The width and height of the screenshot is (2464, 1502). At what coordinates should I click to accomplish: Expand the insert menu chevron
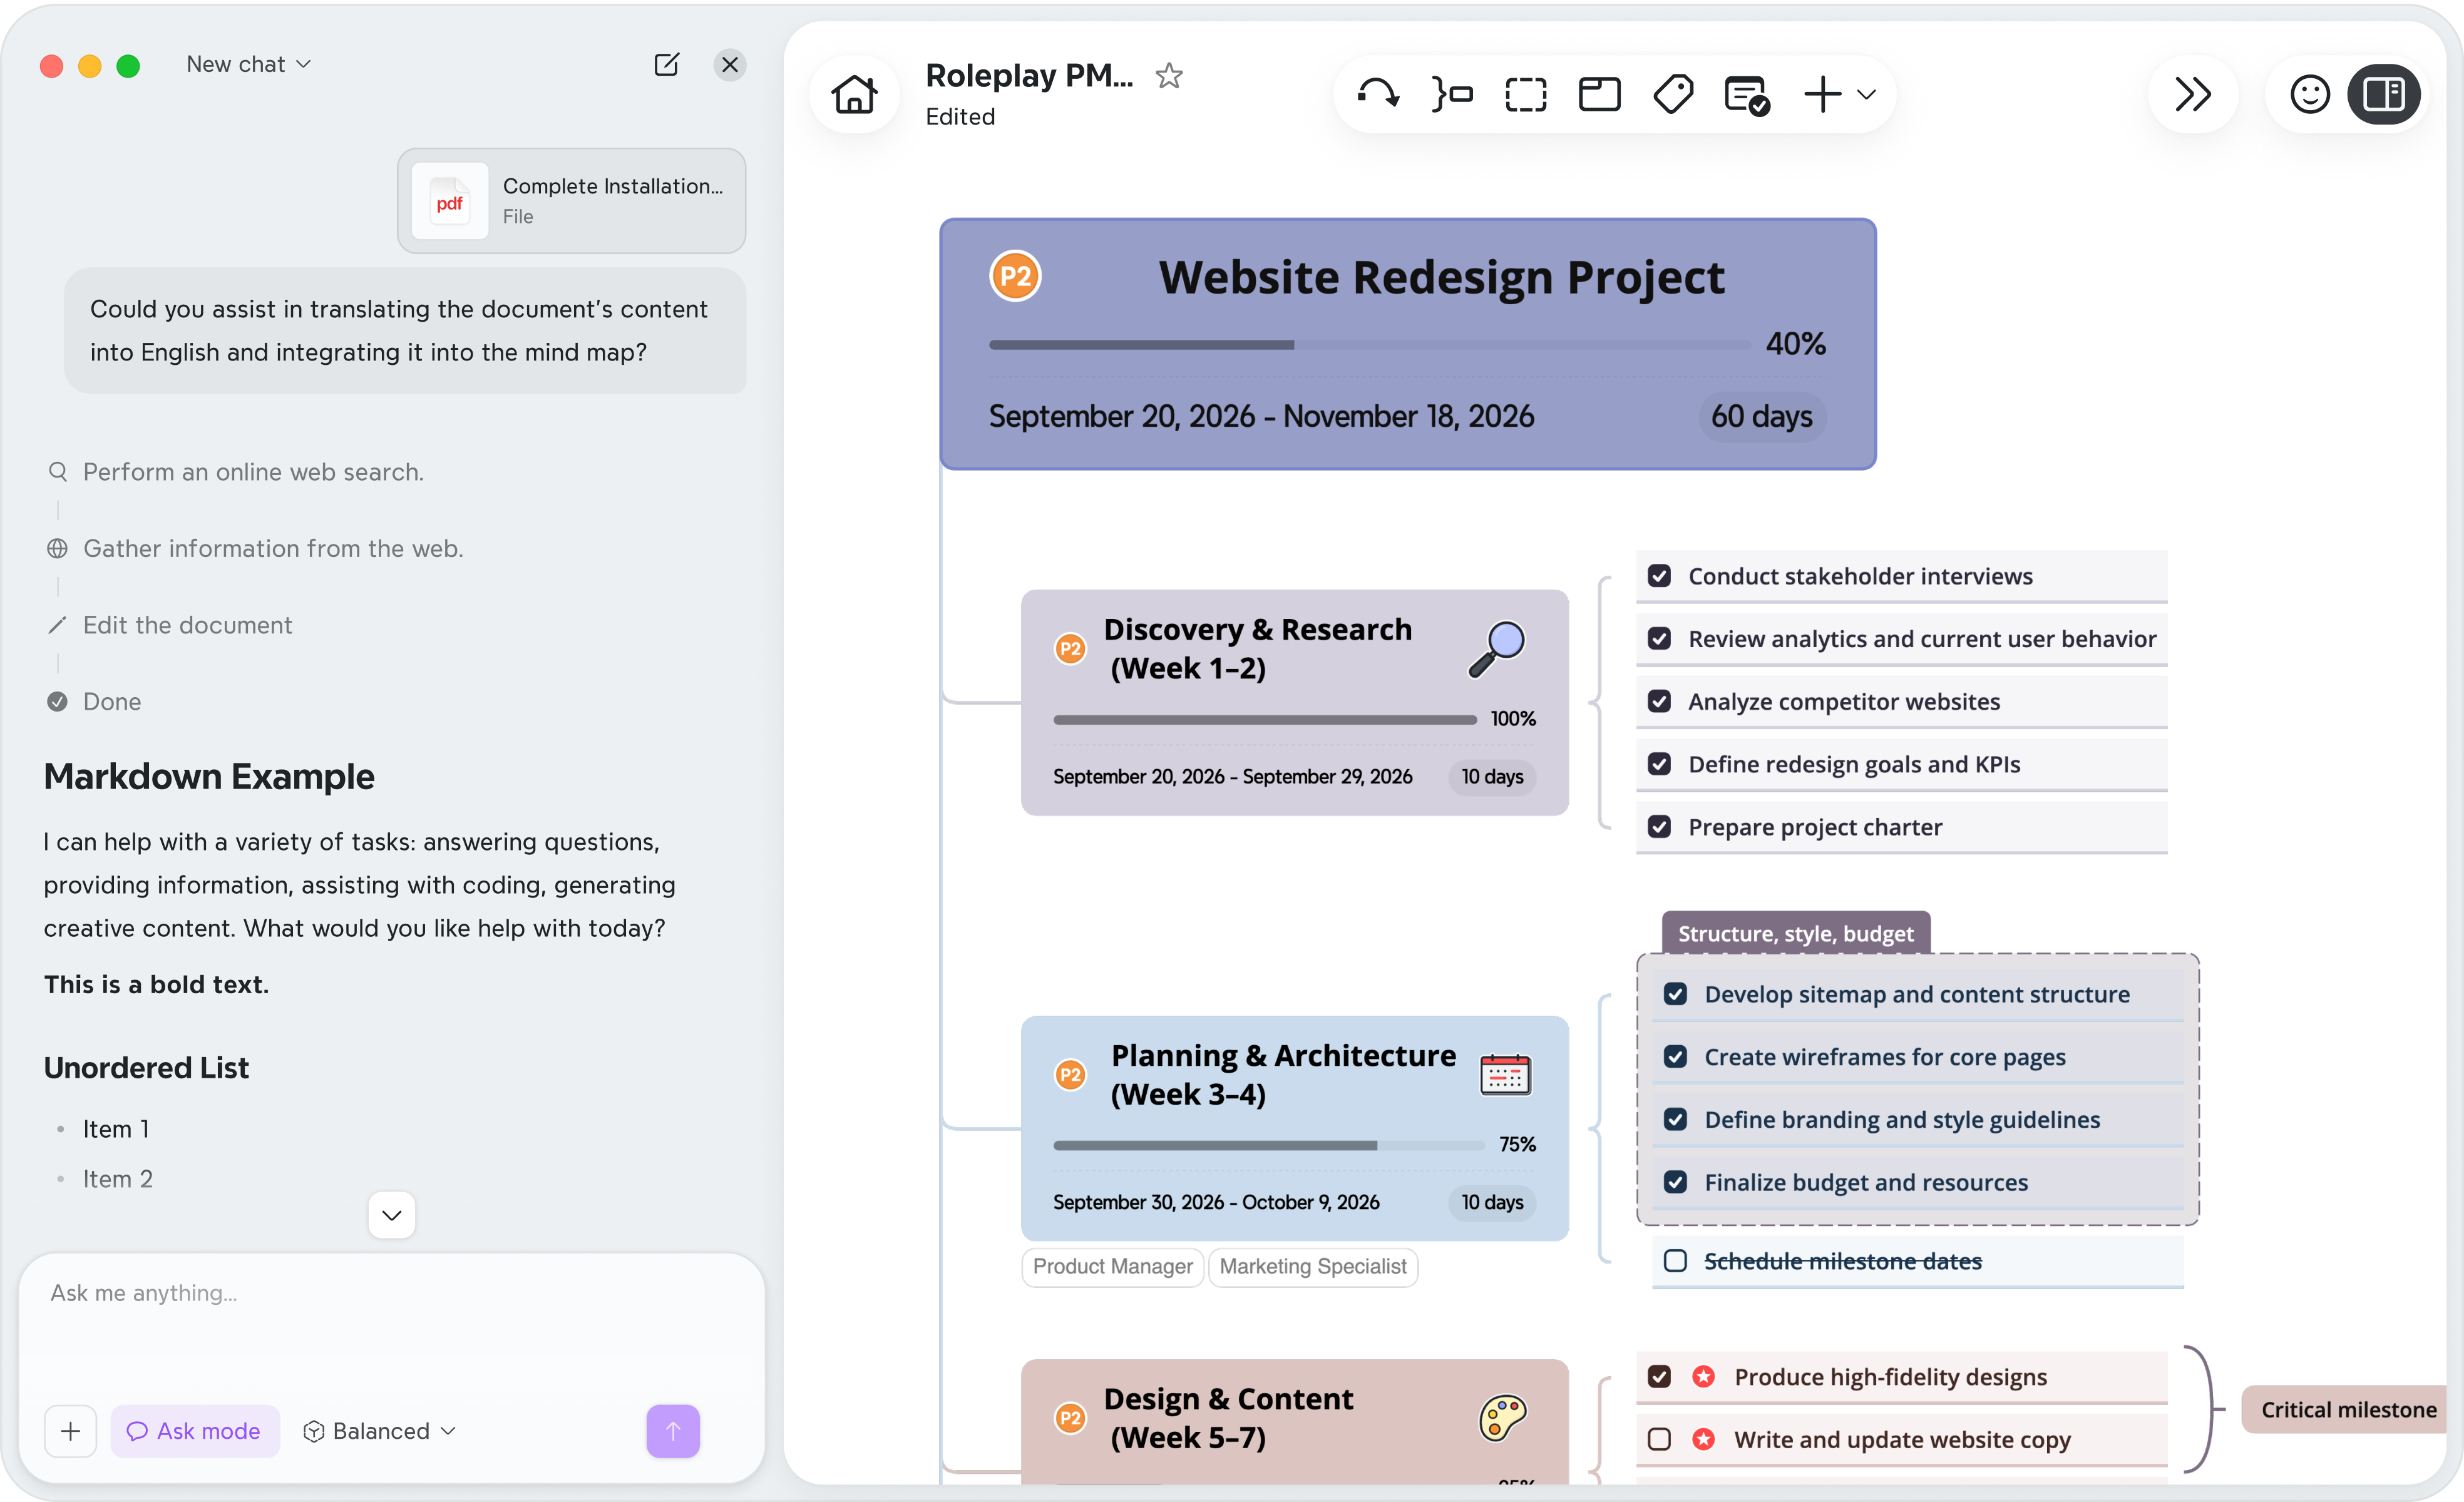pos(1866,94)
